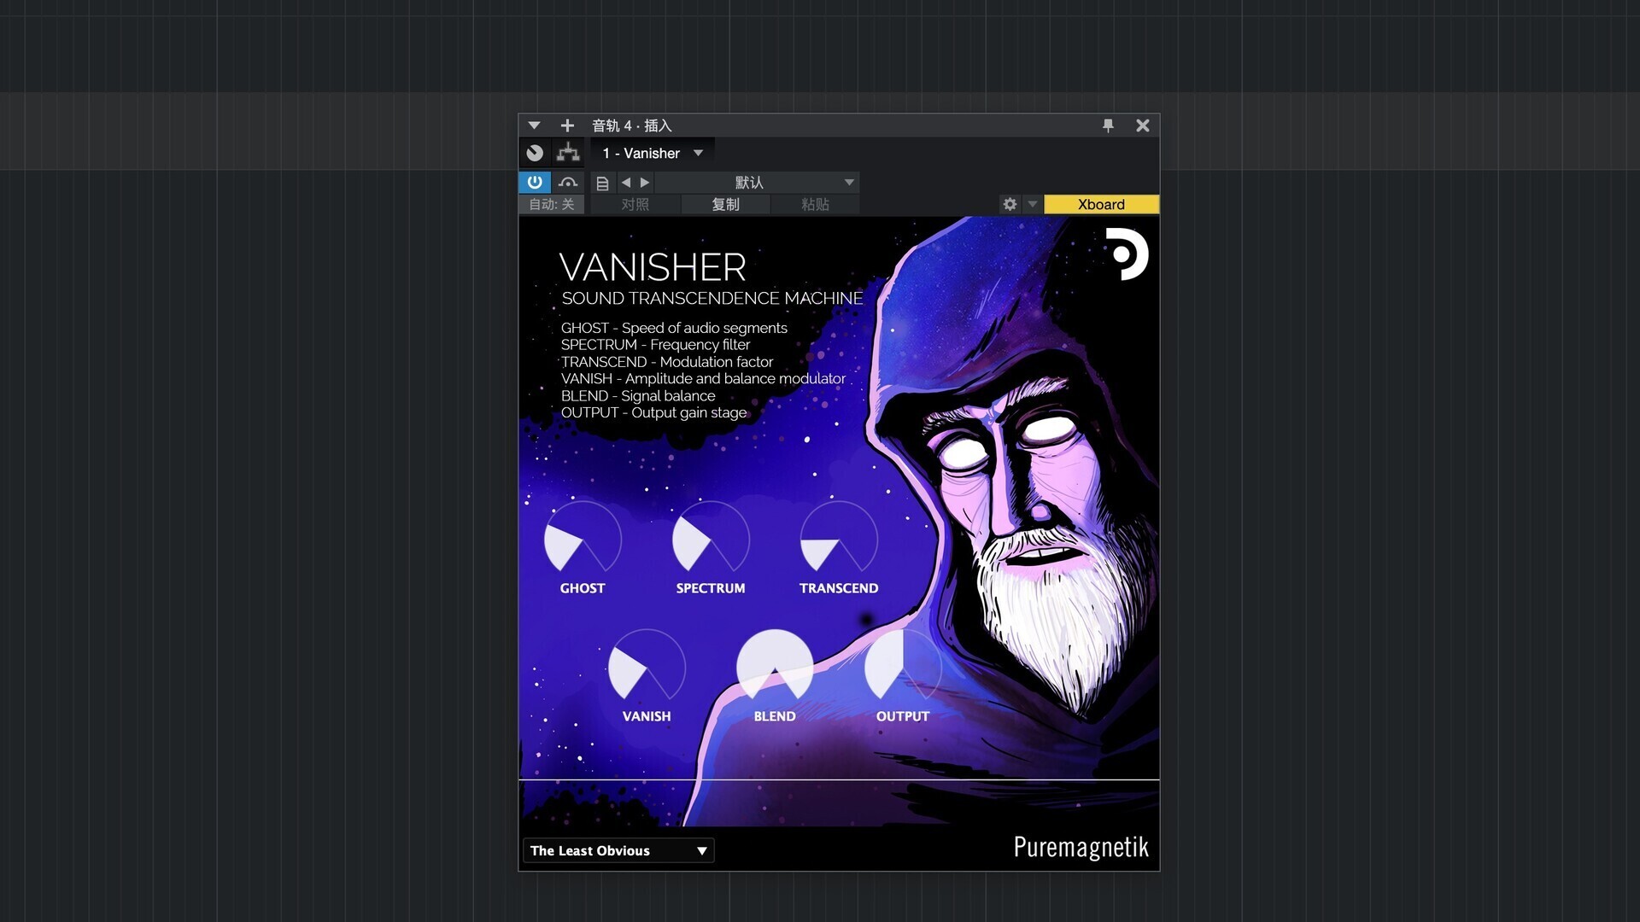
Task: Click the SPECTRUM knob
Action: 711,539
